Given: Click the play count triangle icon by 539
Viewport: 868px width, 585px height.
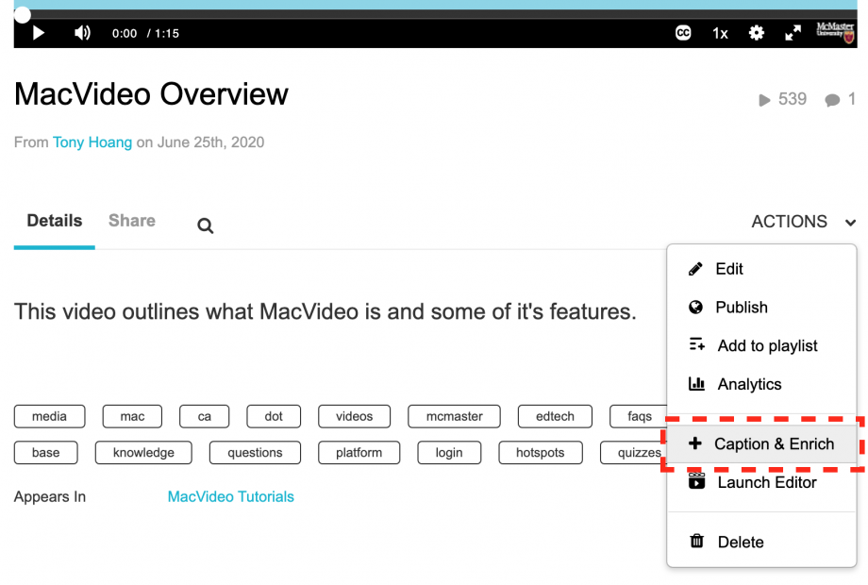Looking at the screenshot, I should tap(764, 100).
